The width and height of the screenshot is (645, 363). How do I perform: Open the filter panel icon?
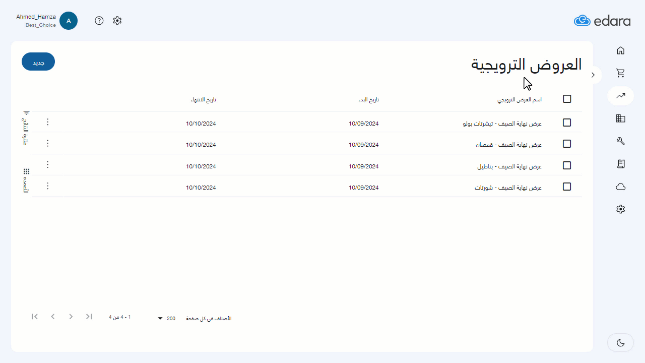27,113
